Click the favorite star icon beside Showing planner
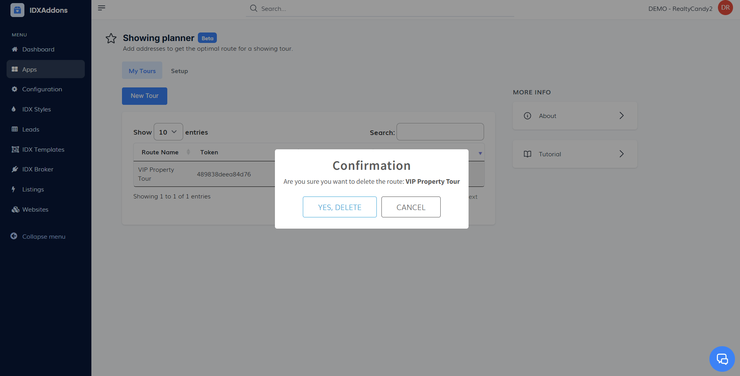The image size is (740, 376). pos(111,38)
